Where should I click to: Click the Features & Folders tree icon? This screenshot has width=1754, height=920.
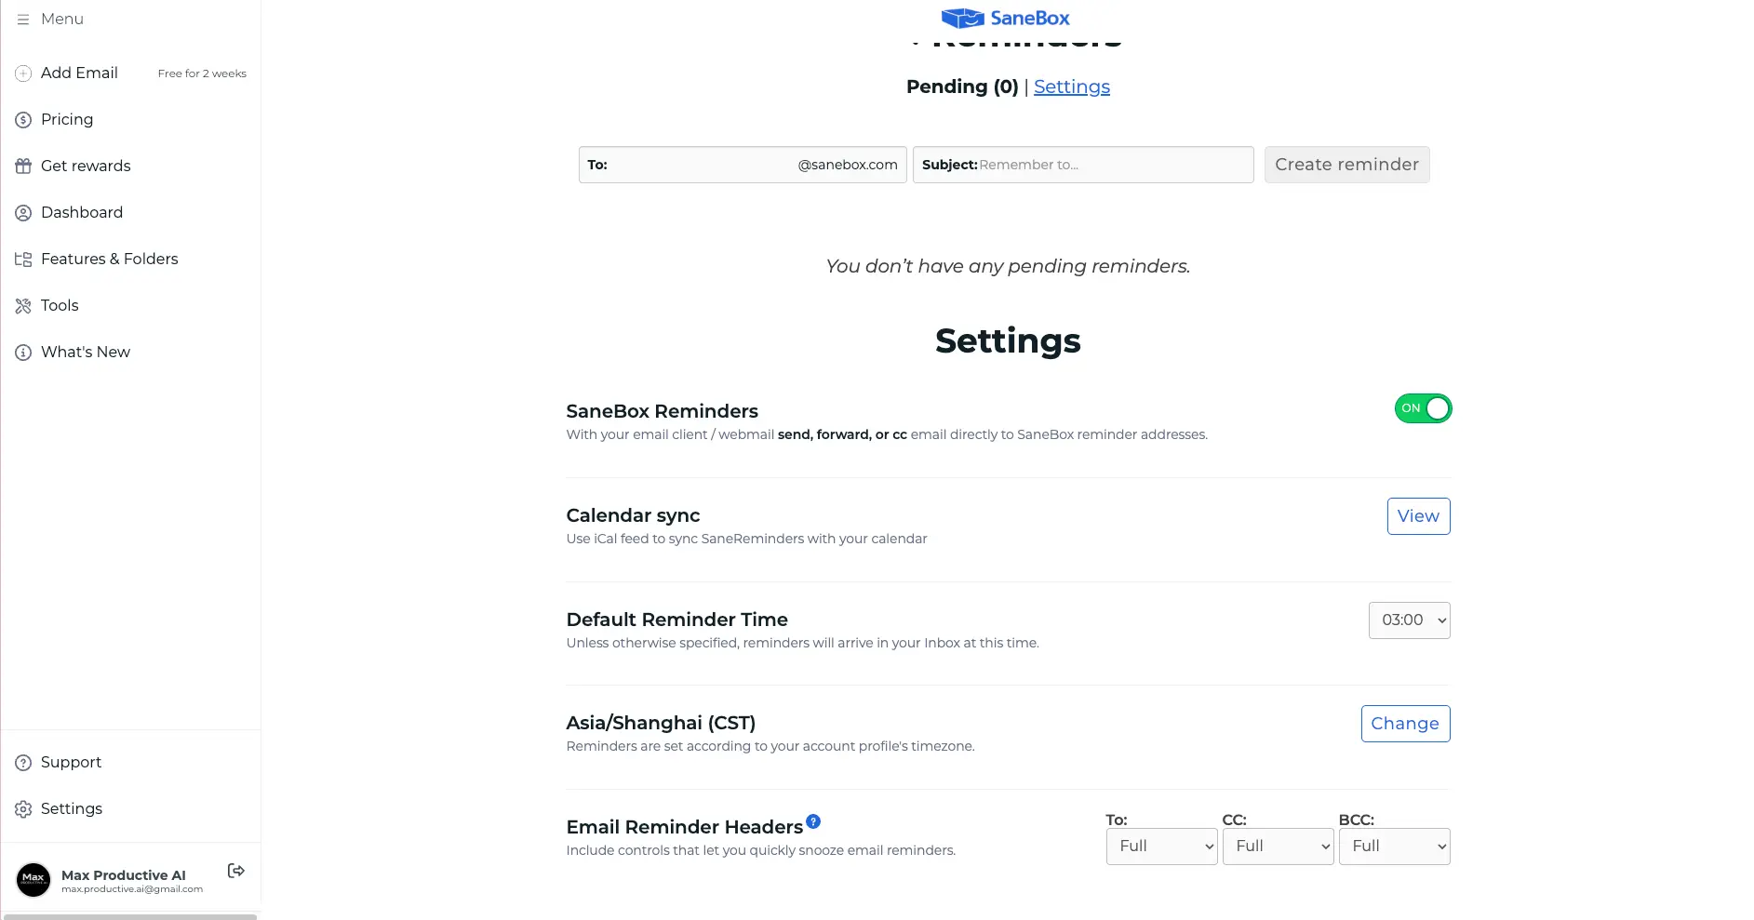click(23, 259)
